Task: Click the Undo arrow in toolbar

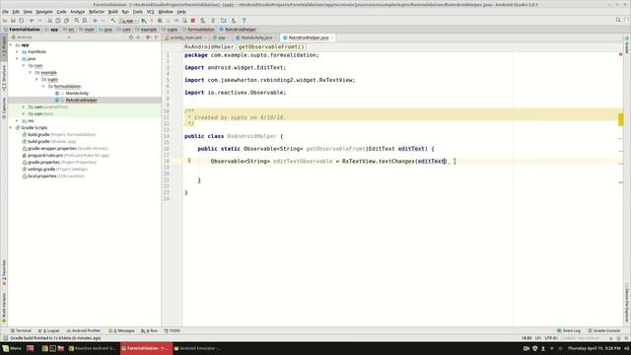Action: click(32, 20)
